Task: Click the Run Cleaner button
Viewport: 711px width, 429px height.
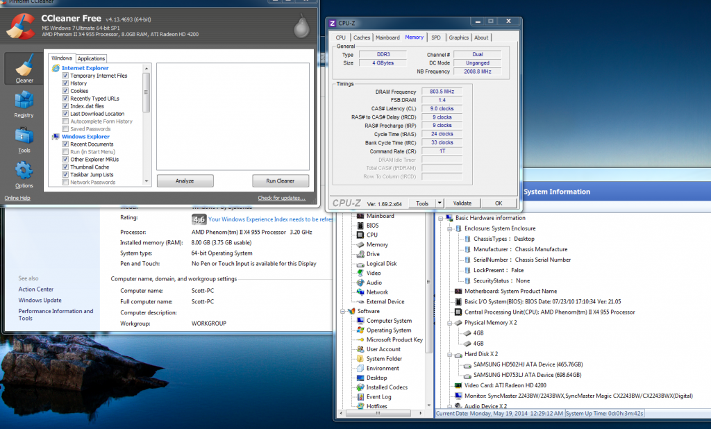Action: (281, 180)
